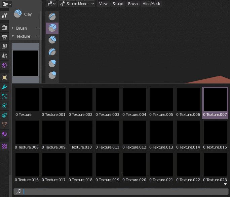Open the World properties tab
The width and height of the screenshot is (230, 197).
point(4,65)
